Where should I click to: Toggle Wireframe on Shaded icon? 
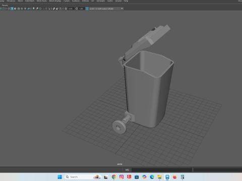(x=19, y=9)
